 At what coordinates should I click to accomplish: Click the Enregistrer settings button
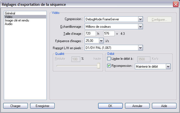pyautogui.click(x=42, y=106)
